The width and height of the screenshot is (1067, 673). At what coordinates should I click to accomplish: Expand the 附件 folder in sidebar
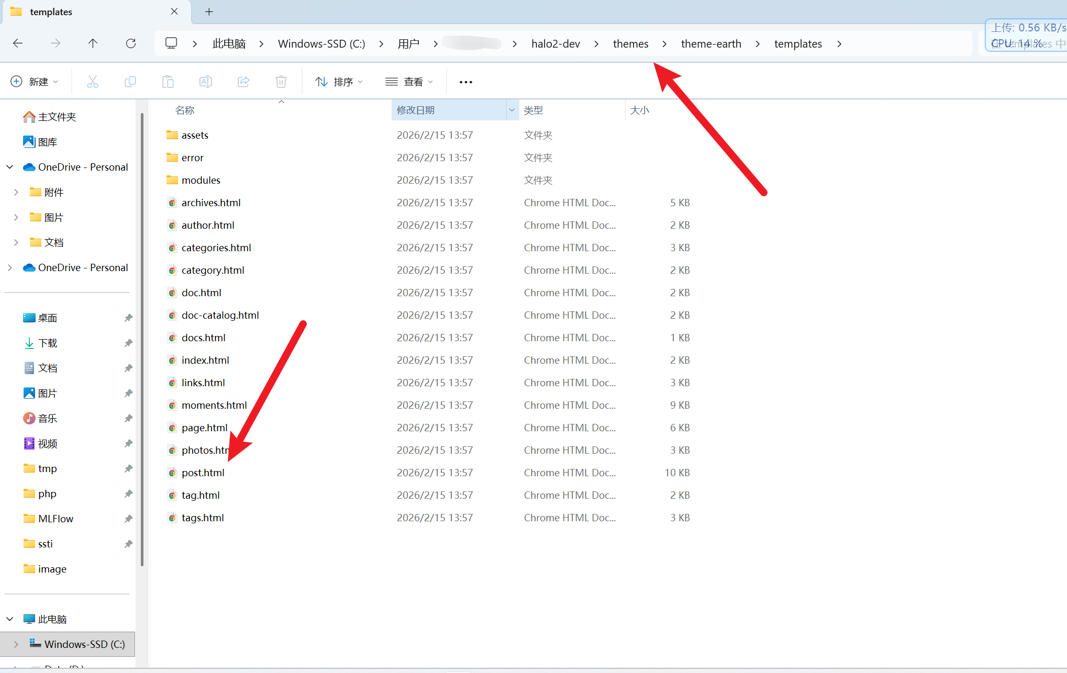click(x=16, y=192)
